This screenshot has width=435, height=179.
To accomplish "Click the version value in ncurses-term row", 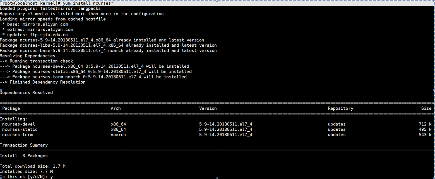I will 226,135.
